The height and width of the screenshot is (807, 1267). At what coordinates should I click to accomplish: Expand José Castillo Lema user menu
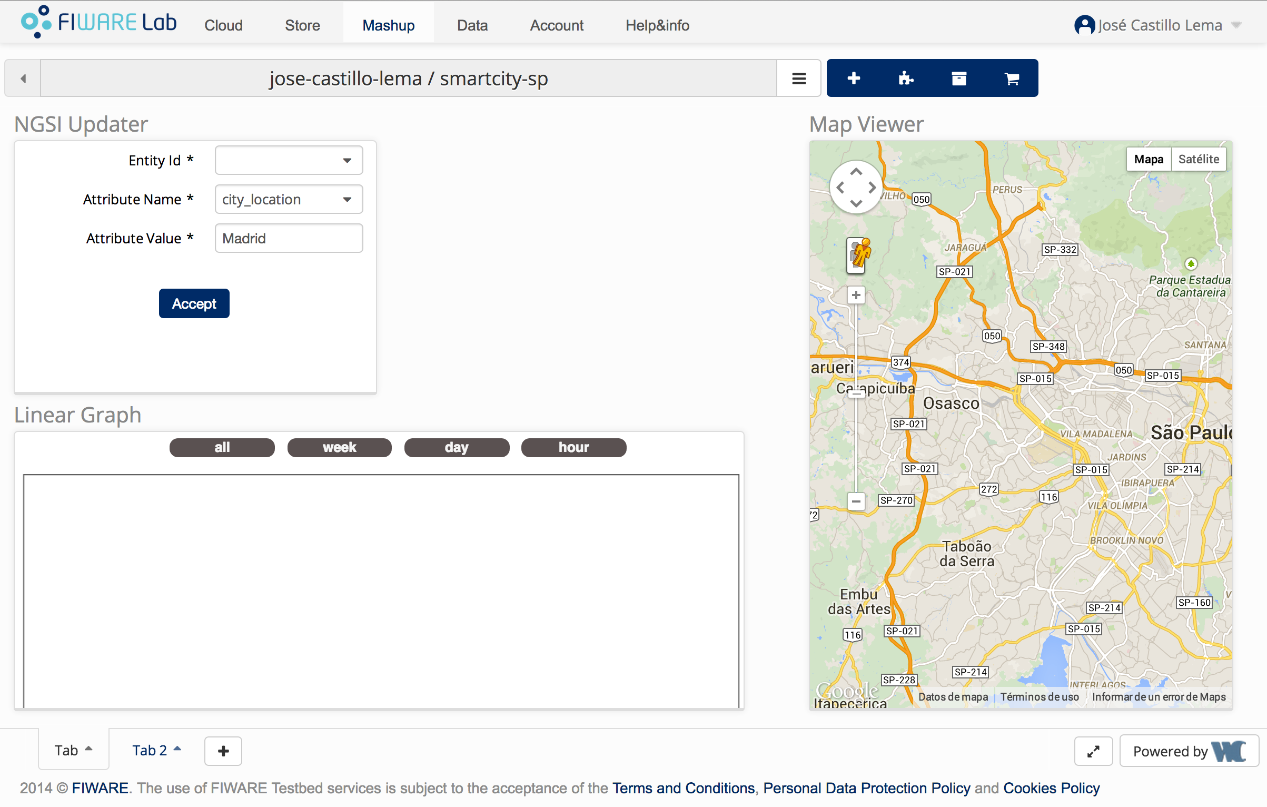[x=1159, y=25]
